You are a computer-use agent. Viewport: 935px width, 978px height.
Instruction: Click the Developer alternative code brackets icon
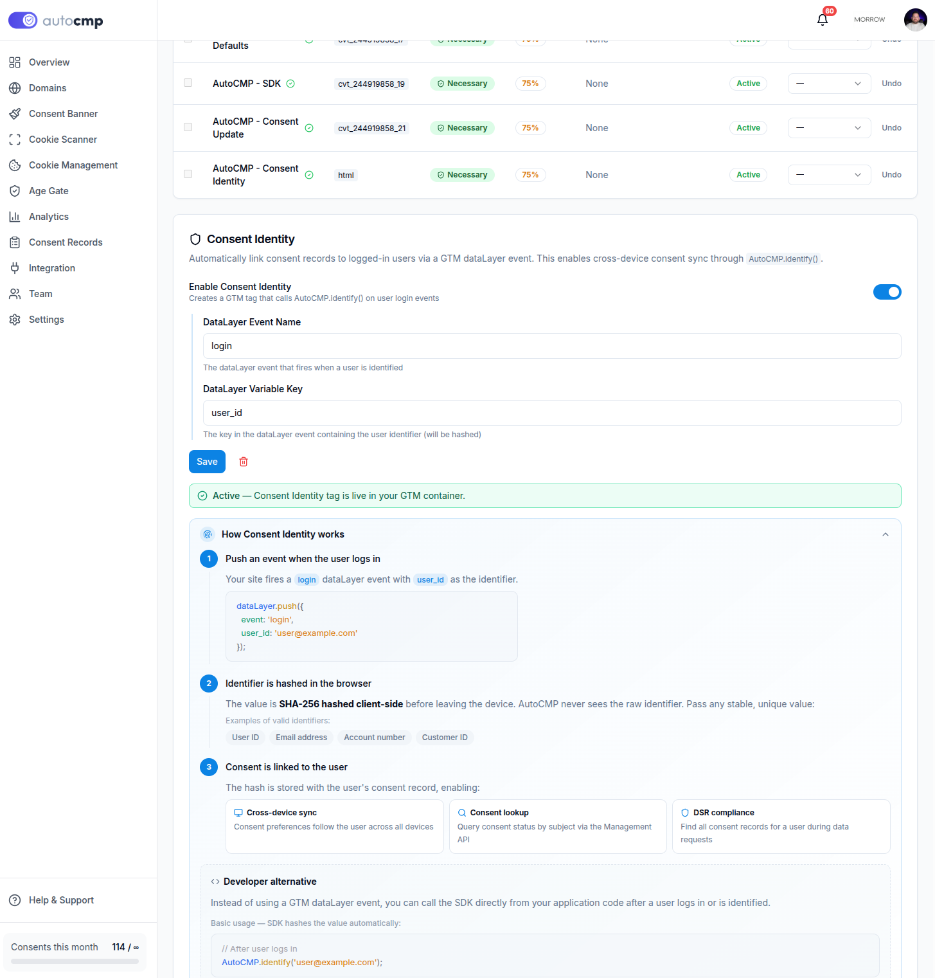(x=215, y=882)
